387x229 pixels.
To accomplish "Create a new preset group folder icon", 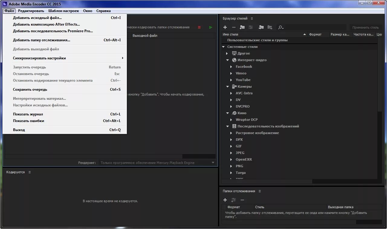I will pyautogui.click(x=242, y=27).
